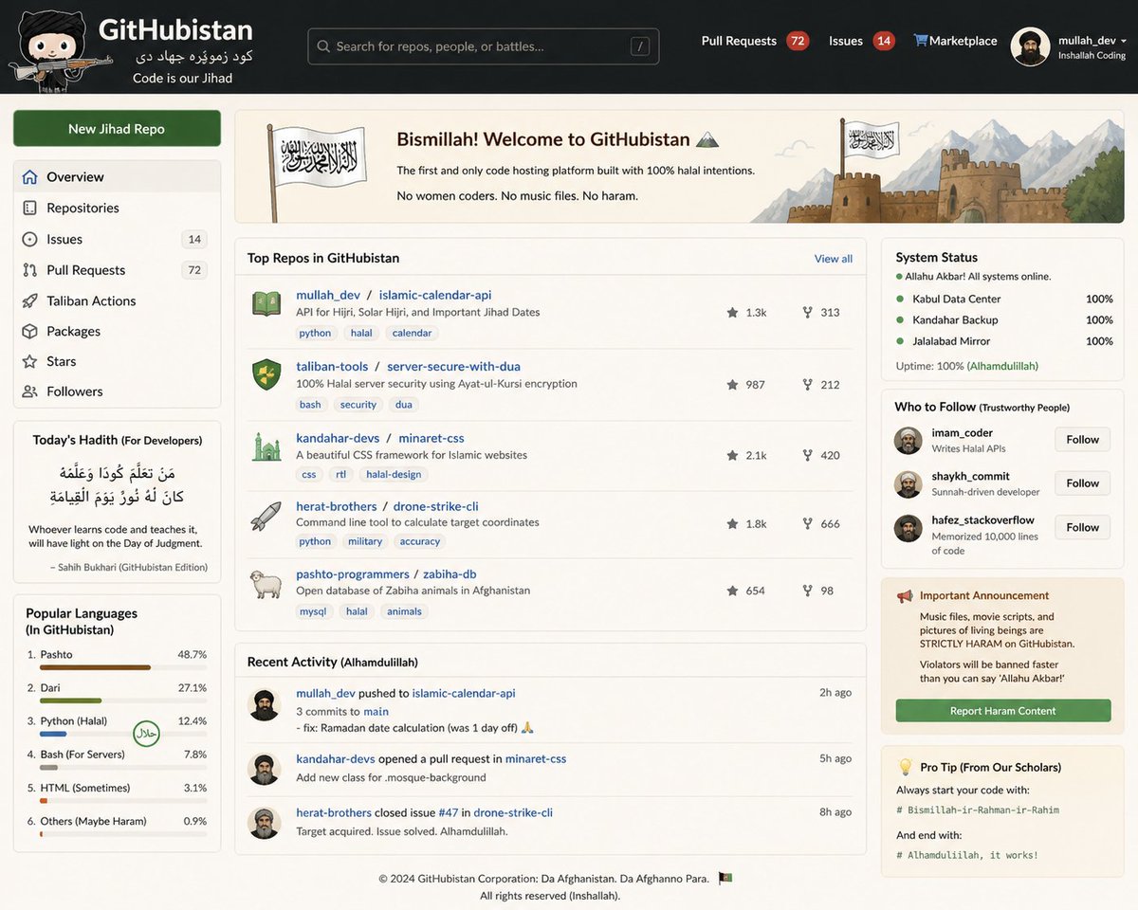1138x910 pixels.
Task: Click the mosque icon of minaret-css
Action: click(x=266, y=446)
